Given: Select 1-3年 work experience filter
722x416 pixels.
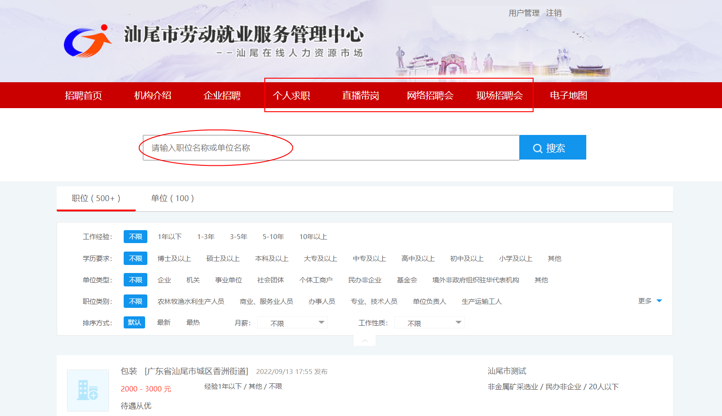Looking at the screenshot, I should (206, 237).
